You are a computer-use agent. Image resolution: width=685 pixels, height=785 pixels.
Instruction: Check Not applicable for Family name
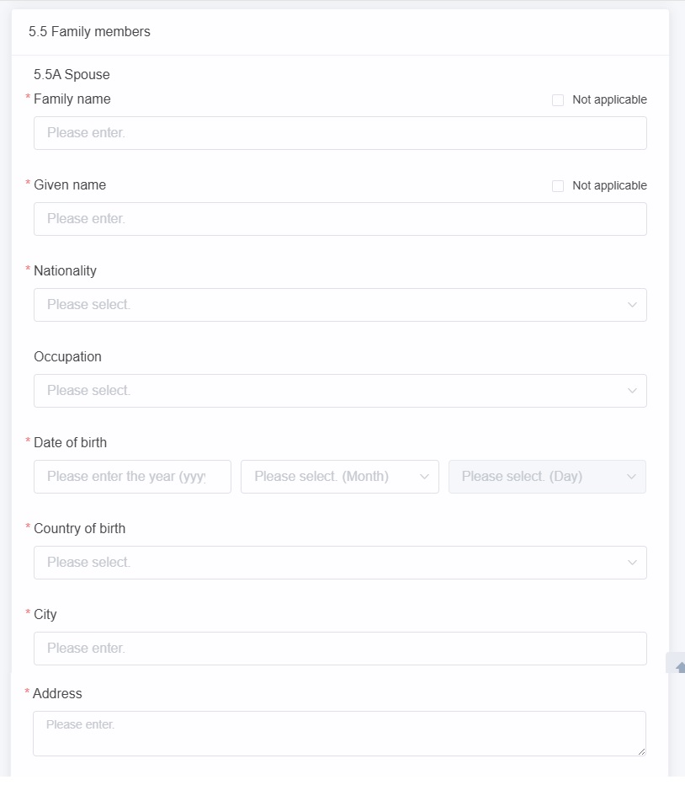coord(558,100)
